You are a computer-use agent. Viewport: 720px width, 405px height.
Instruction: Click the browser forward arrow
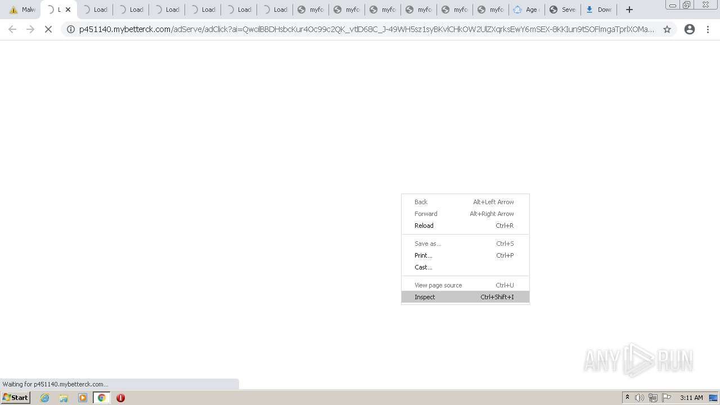30,29
